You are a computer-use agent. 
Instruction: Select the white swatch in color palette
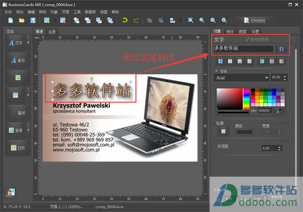(282, 105)
